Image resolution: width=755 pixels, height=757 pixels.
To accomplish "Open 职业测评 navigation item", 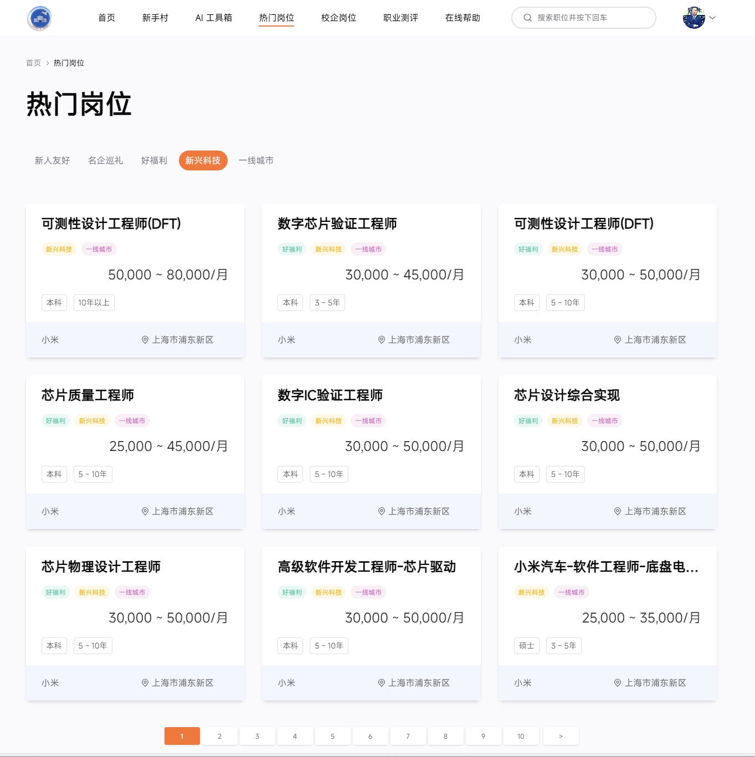I will coord(400,18).
